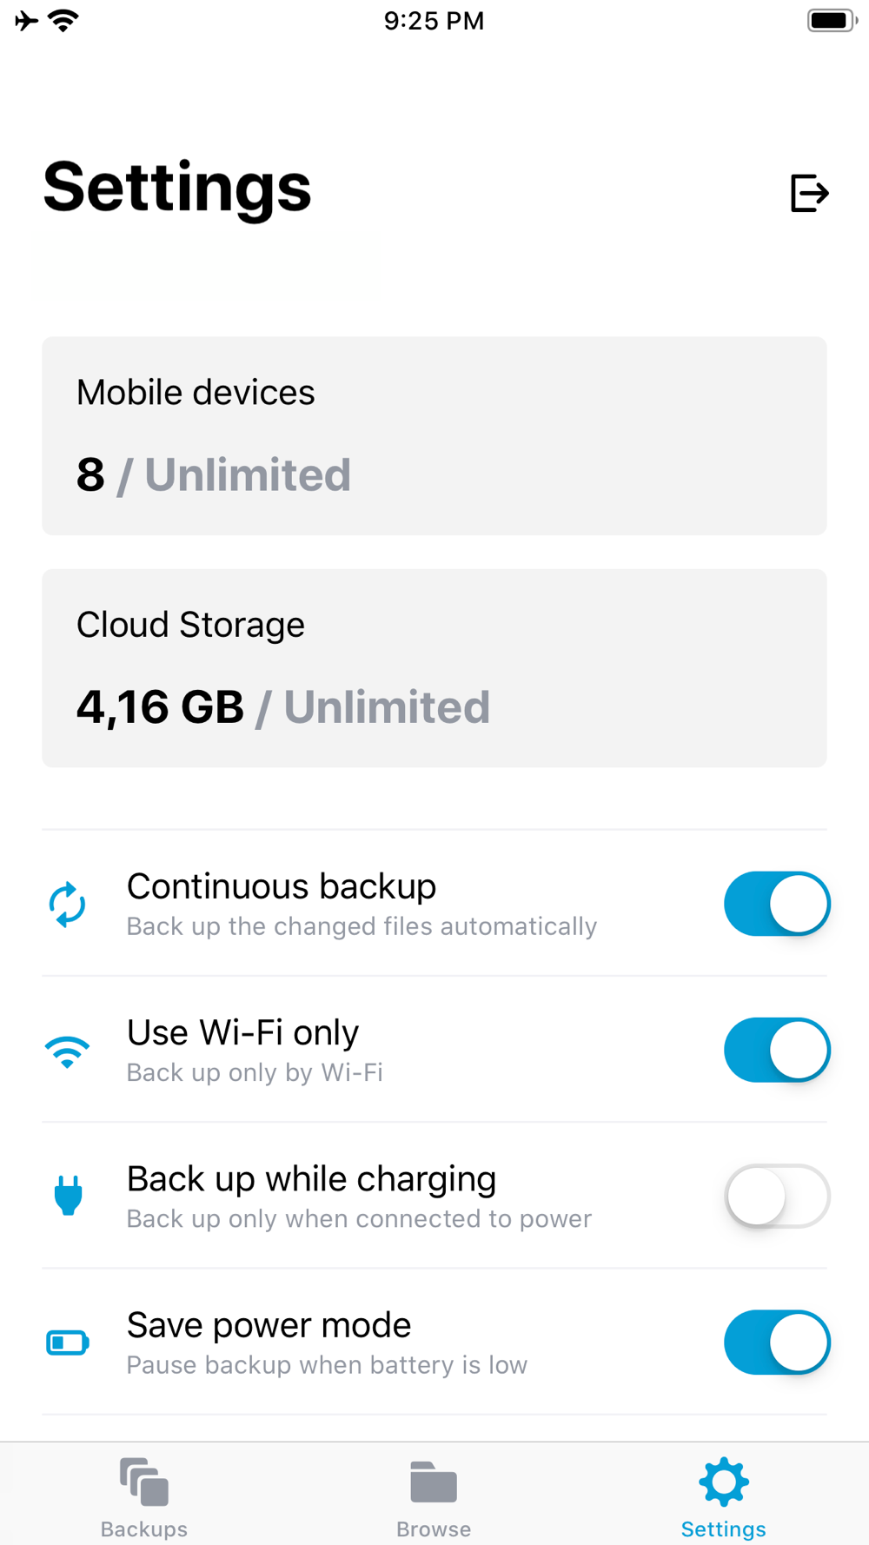Tap the sign out icon
This screenshot has height=1545, width=869.
point(809,193)
